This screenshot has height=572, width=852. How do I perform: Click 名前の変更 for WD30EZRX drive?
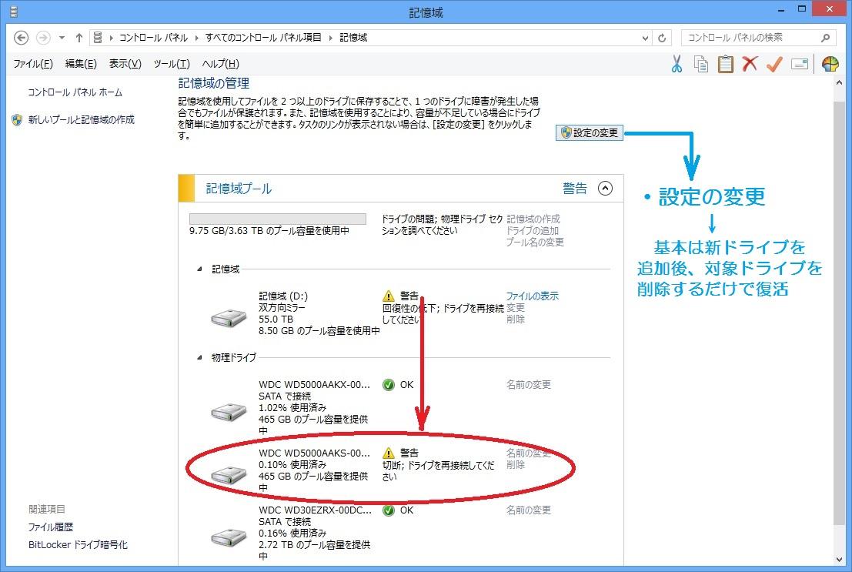[528, 510]
